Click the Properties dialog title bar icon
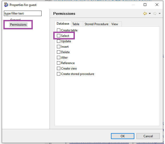Viewport: 165px width, 144px height. click(x=6, y=5)
